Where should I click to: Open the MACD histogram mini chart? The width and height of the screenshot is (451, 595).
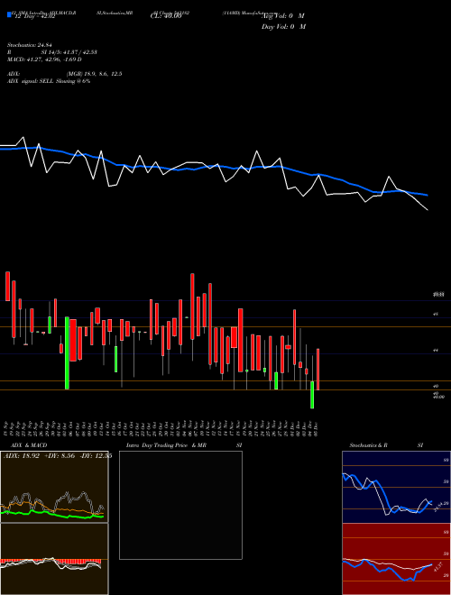[54, 559]
